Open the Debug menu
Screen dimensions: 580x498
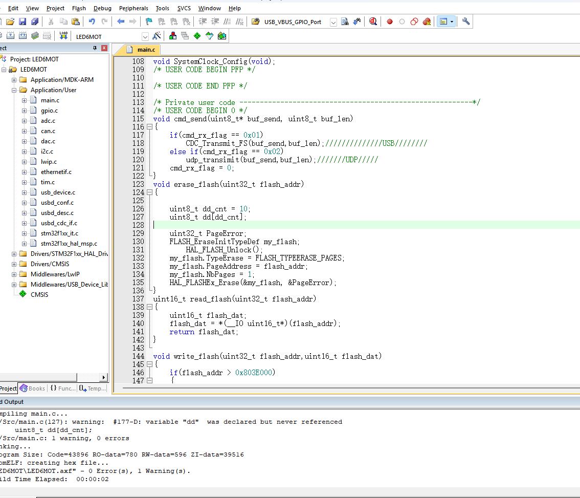(x=102, y=8)
